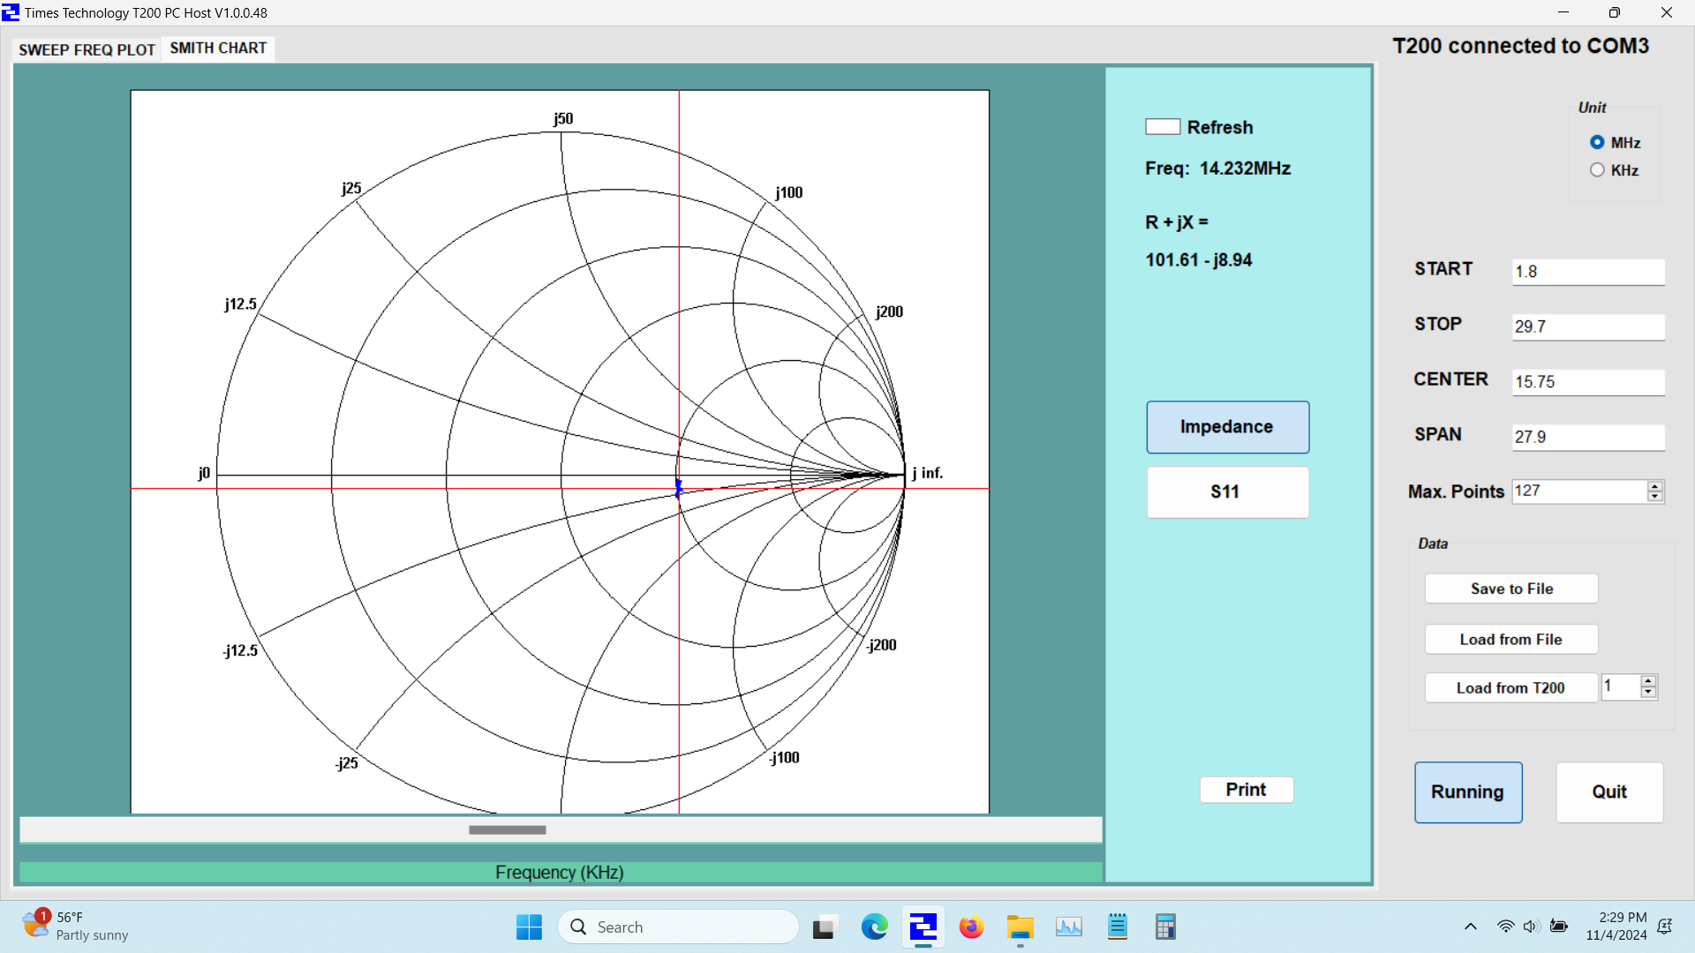
Task: Click the SPAN input field
Action: click(x=1588, y=437)
